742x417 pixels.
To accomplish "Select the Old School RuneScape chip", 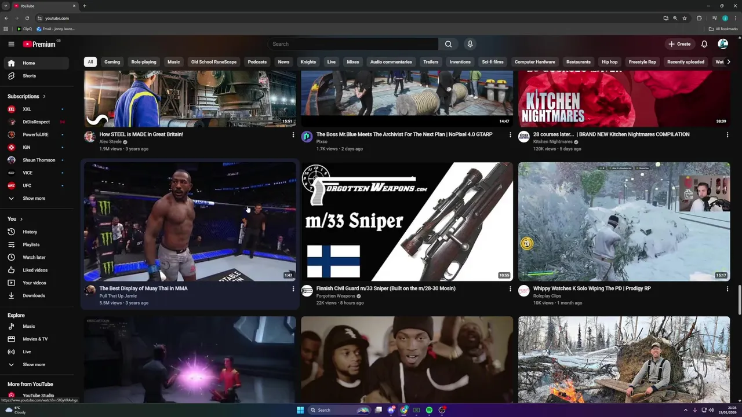I will [x=214, y=62].
